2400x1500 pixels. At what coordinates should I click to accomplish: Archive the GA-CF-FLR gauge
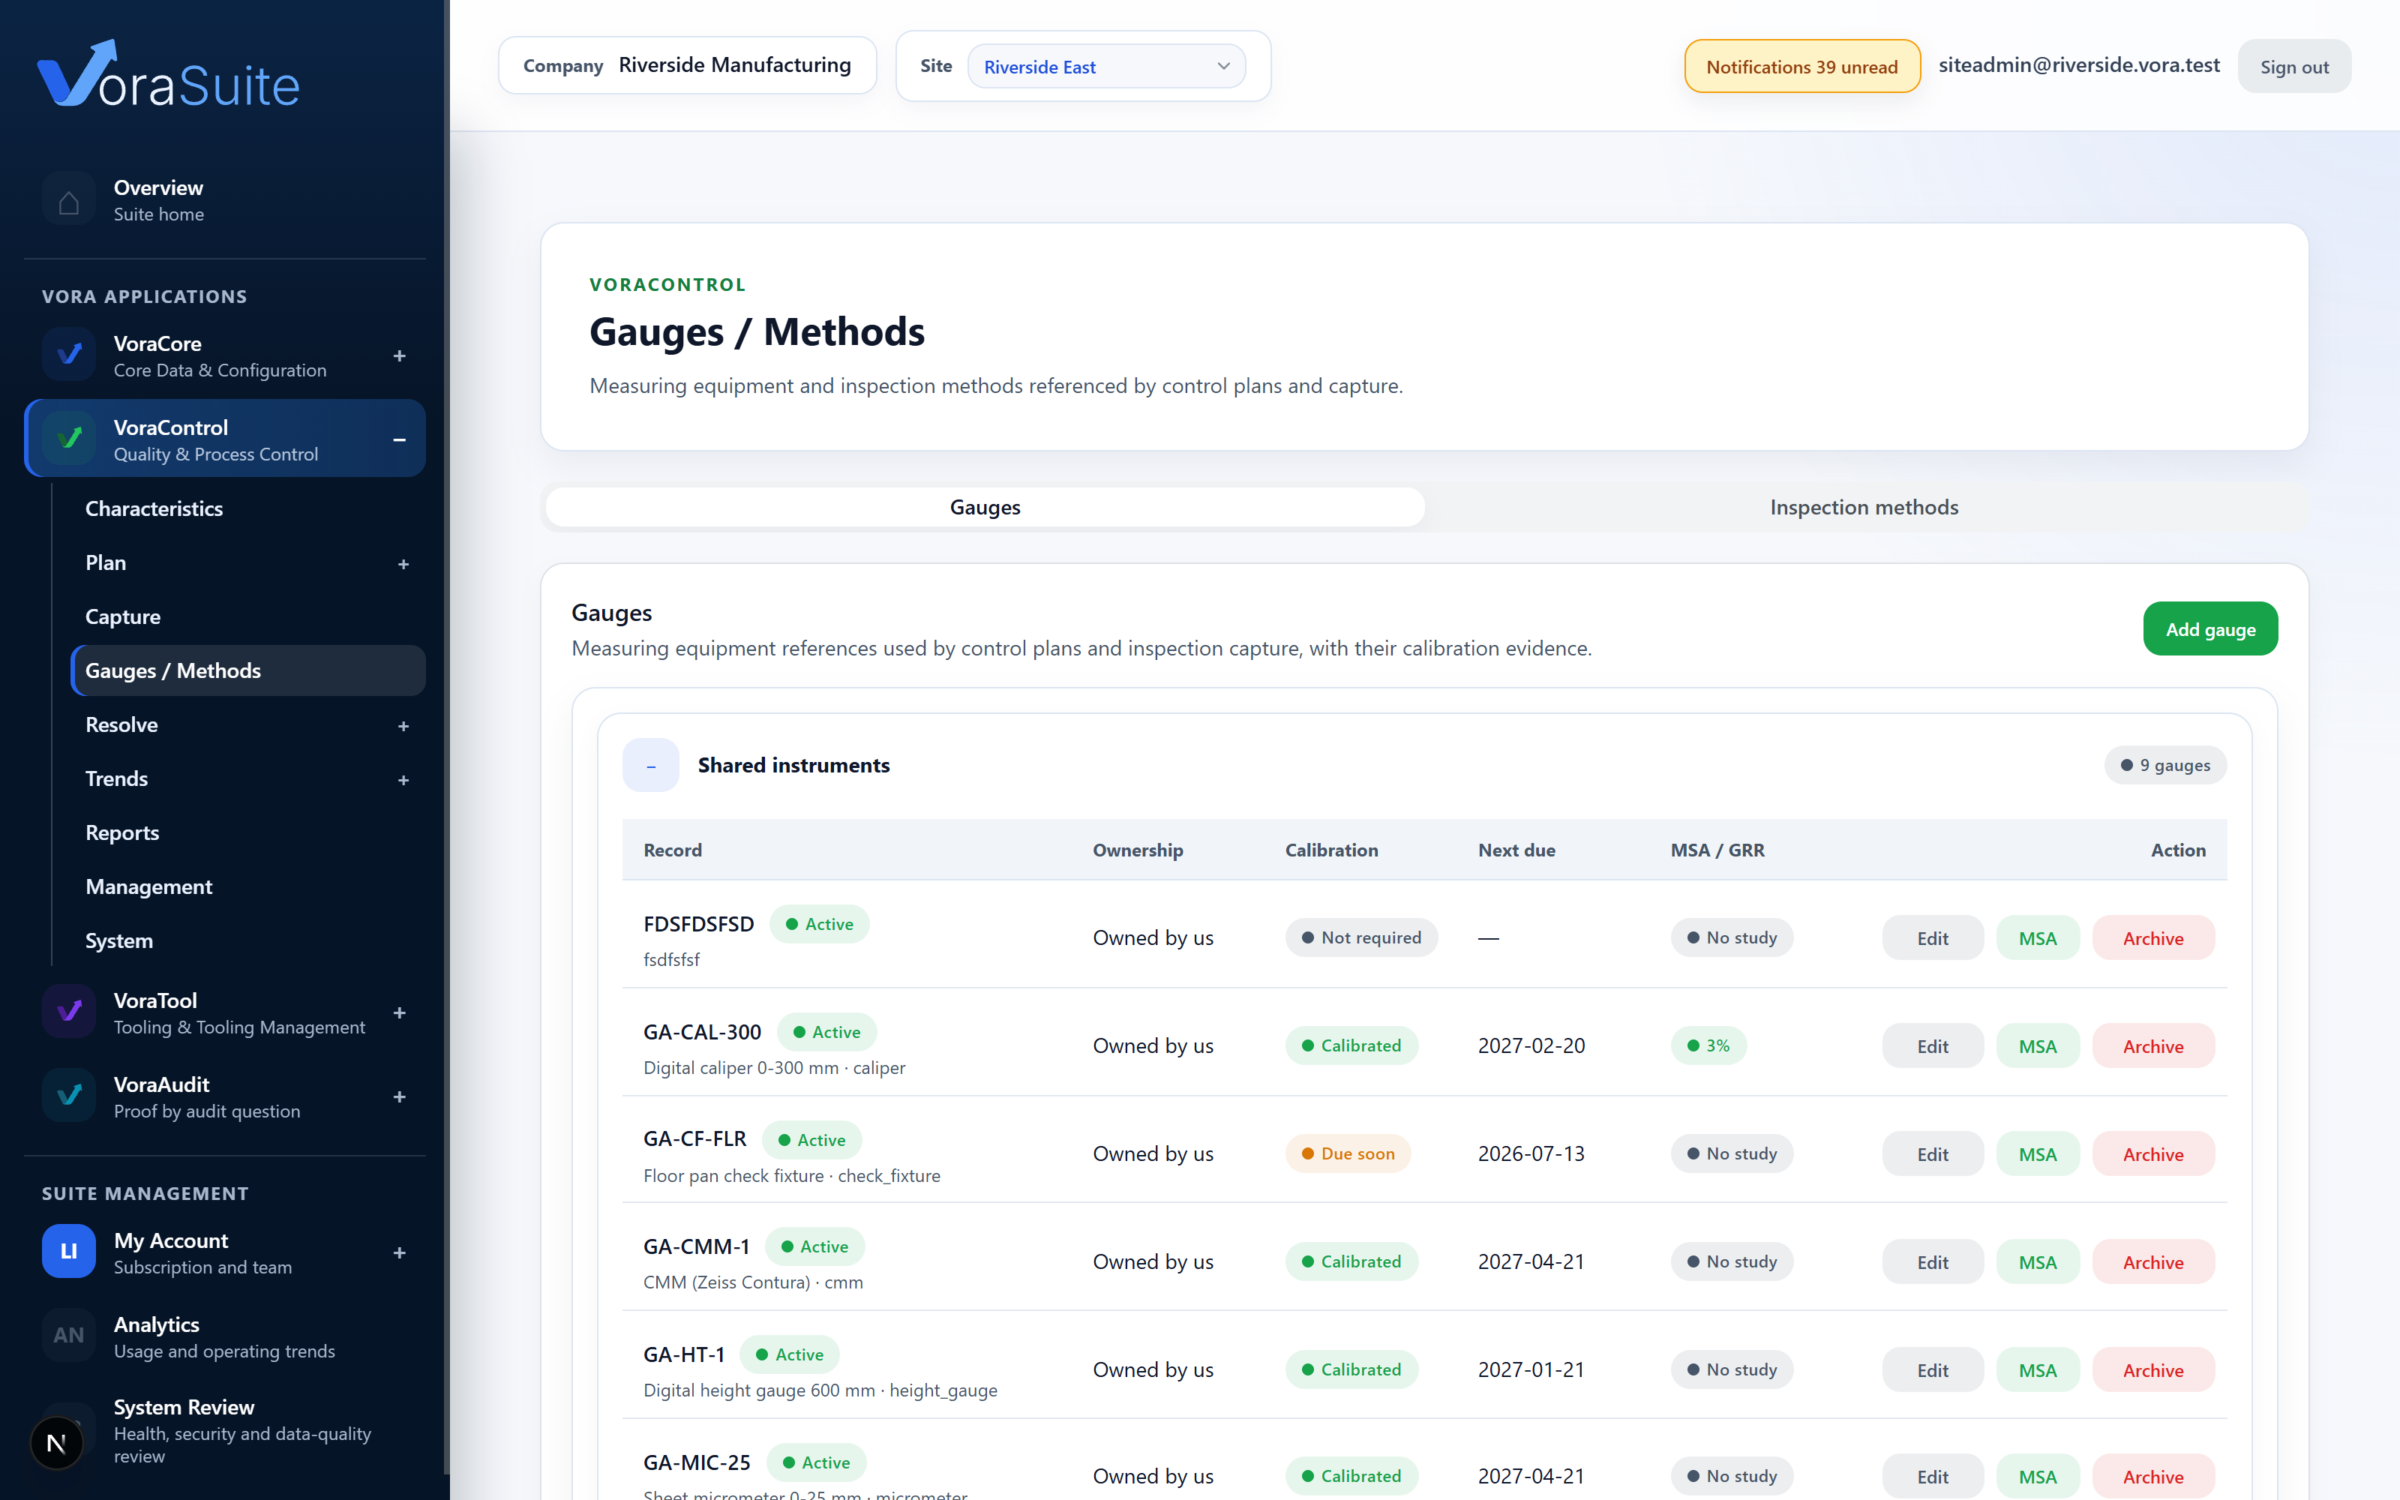coord(2153,1153)
